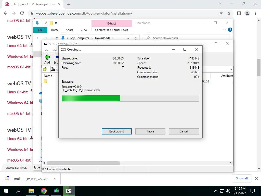Image resolution: width=261 pixels, height=196 pixels.
Task: Click the 7-Zip Add green plus icon
Action: [47, 57]
